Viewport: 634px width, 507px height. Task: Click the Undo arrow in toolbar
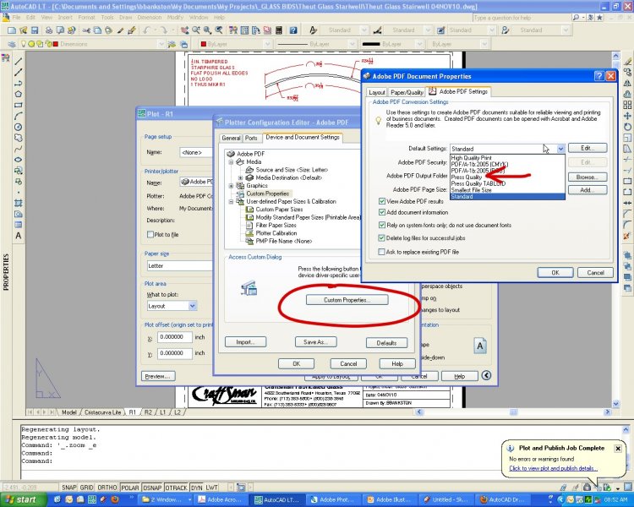[148, 30]
